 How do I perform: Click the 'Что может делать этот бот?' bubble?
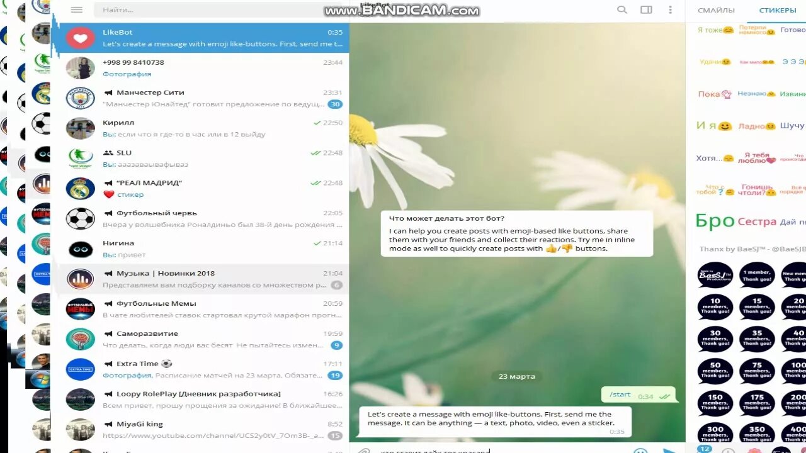[517, 233]
